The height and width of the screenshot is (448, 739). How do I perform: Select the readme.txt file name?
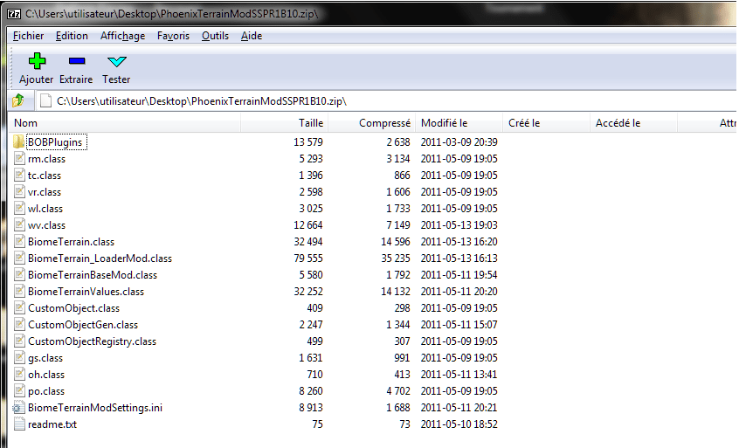(x=52, y=424)
